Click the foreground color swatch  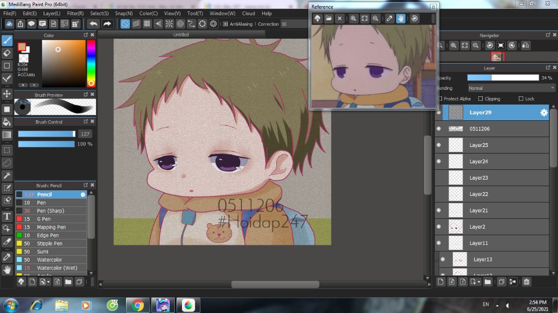22,47
